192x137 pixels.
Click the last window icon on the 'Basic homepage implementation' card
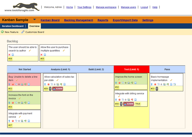pyautogui.click(x=175, y=84)
